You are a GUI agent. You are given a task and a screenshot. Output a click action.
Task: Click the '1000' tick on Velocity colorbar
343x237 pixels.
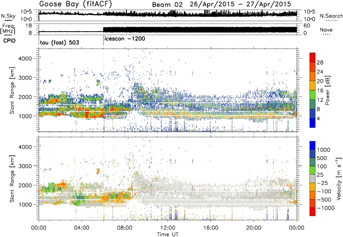[324, 150]
